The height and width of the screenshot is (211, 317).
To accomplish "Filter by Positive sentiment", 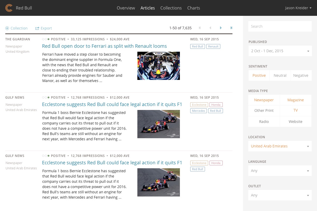I will pyautogui.click(x=259, y=75).
